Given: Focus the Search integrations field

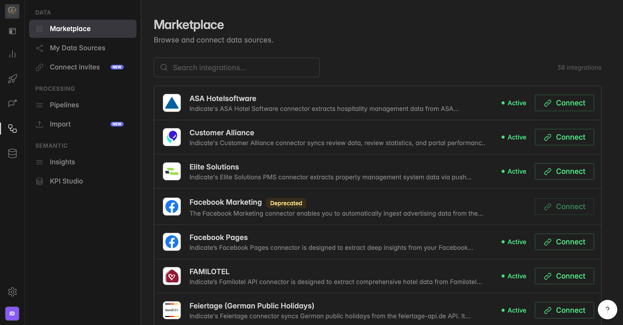Looking at the screenshot, I should click(236, 67).
